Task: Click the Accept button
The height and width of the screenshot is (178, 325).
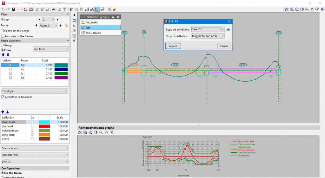Action: coord(173,46)
